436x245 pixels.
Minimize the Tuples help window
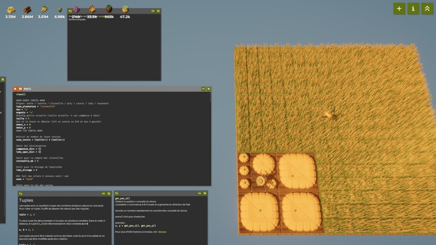click(103, 194)
